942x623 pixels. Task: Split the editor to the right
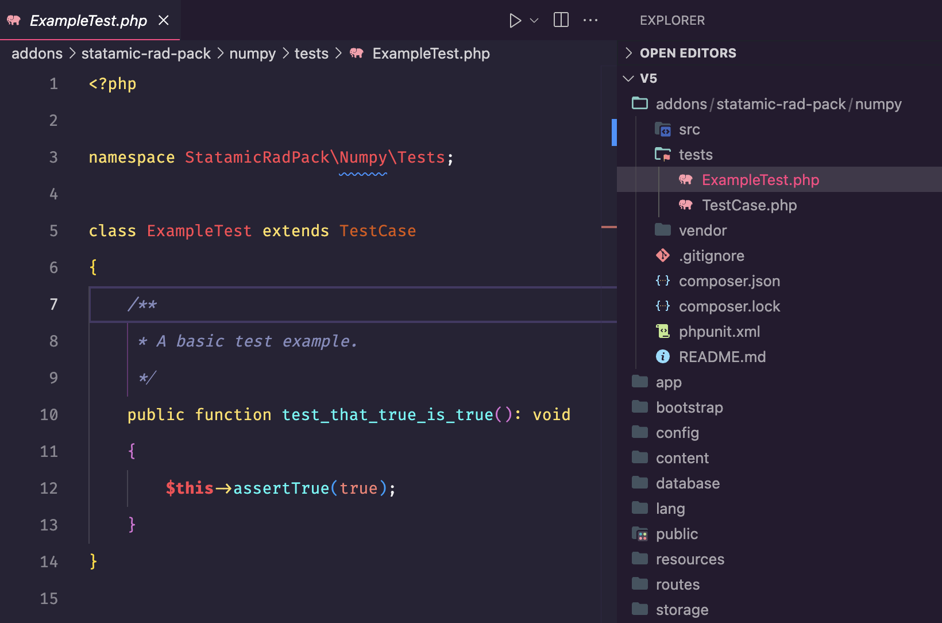pyautogui.click(x=561, y=20)
